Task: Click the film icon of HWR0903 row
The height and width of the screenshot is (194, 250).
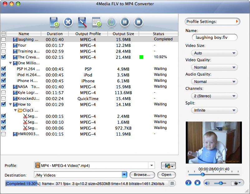Action: click(15, 134)
